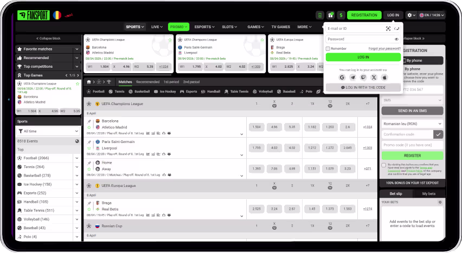Filter by Table Tennis in the sports bar
462x253 pixels.
tap(236, 92)
